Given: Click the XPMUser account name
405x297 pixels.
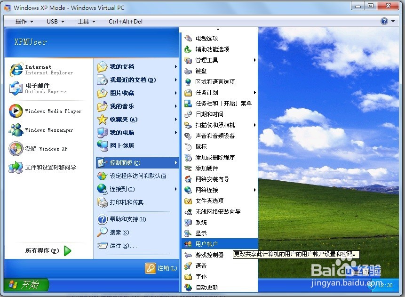Looking at the screenshot, I should (31, 42).
